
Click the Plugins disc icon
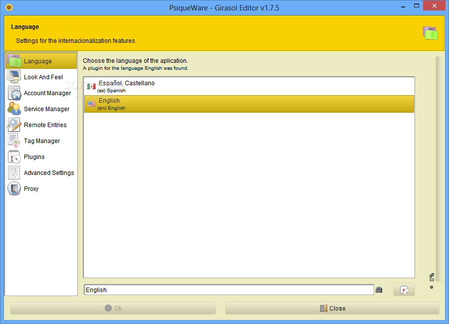[x=14, y=157]
